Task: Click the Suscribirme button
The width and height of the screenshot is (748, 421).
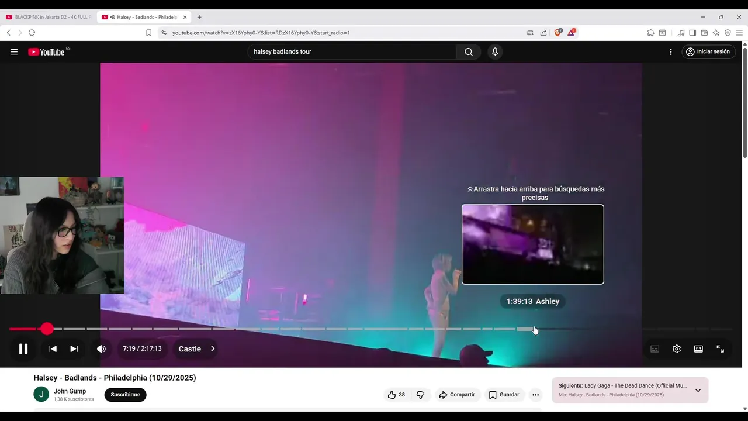Action: click(126, 395)
